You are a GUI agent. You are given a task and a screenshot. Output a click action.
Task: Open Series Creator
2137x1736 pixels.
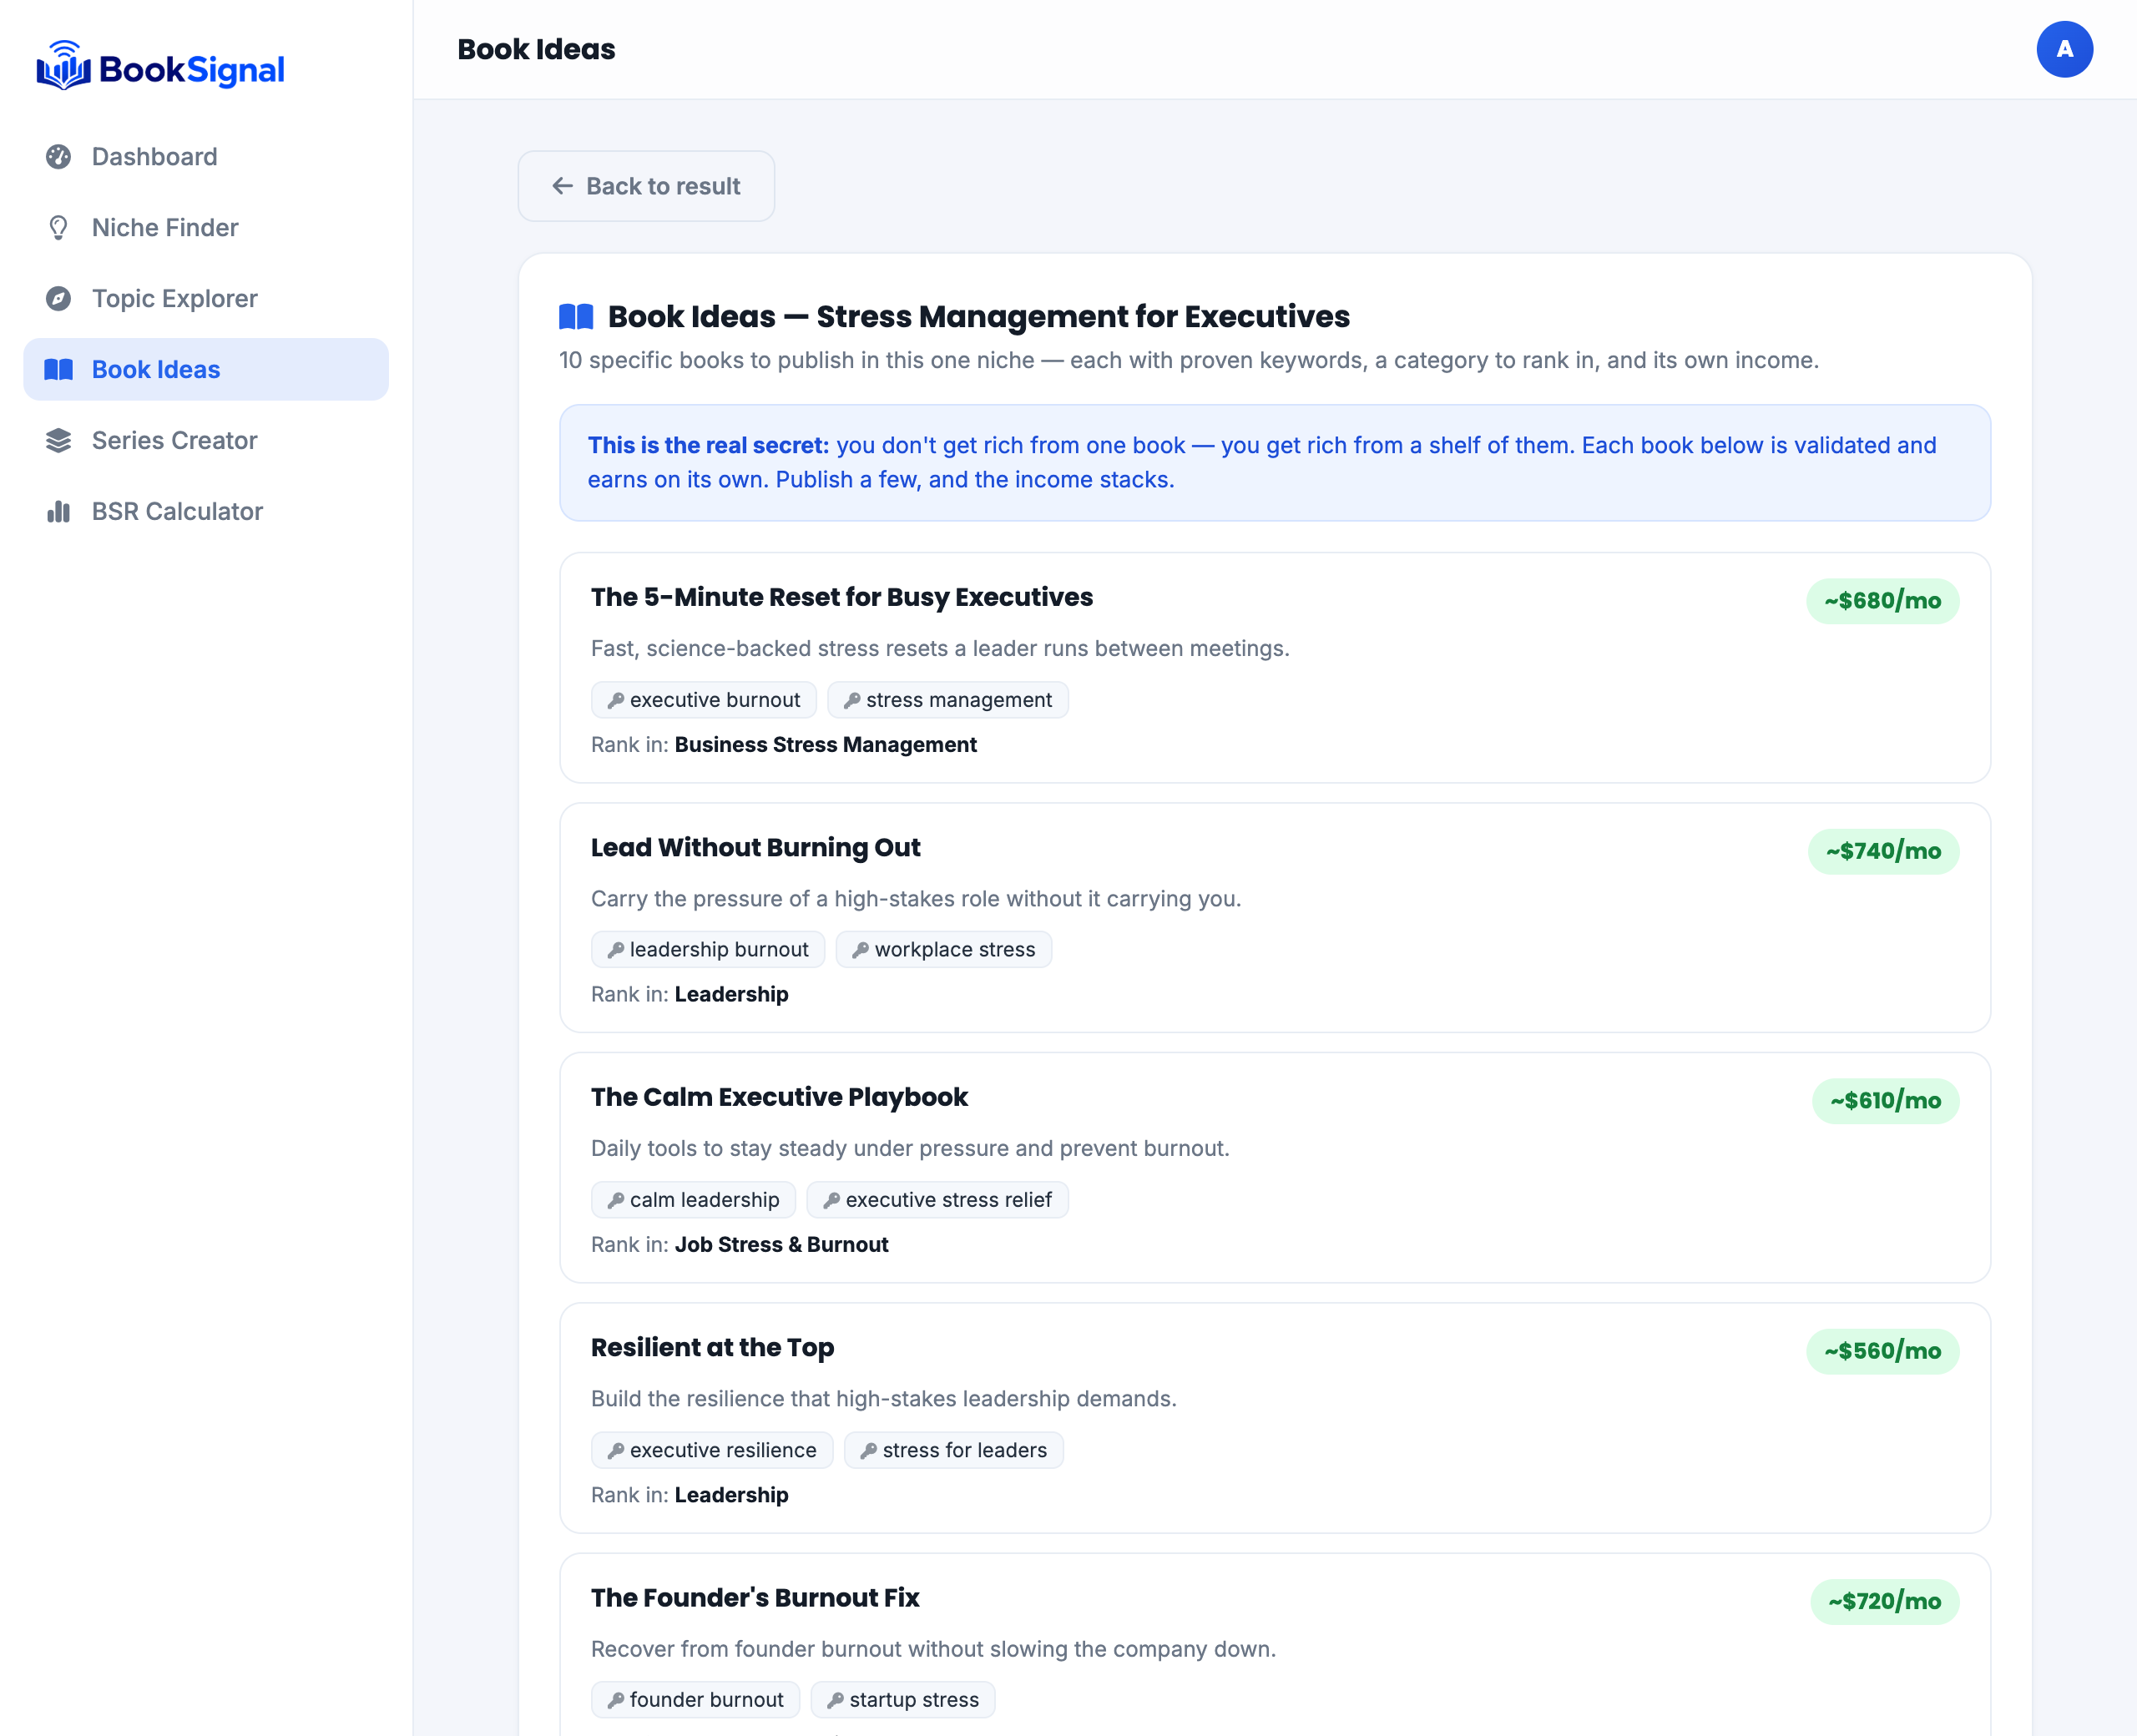pyautogui.click(x=206, y=441)
